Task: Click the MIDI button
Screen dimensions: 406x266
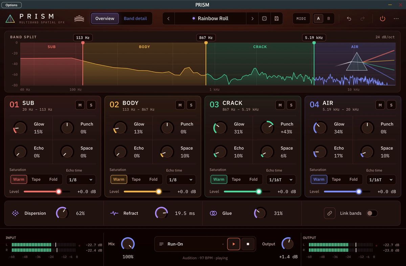Action: 301,19
